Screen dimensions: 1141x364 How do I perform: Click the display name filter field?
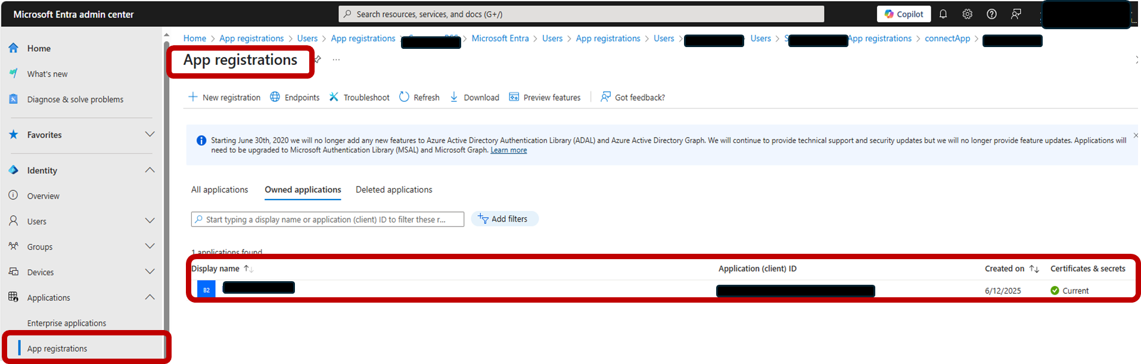coord(328,219)
